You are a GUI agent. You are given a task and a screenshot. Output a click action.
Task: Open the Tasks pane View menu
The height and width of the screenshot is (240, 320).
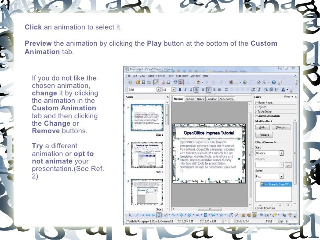[288, 97]
